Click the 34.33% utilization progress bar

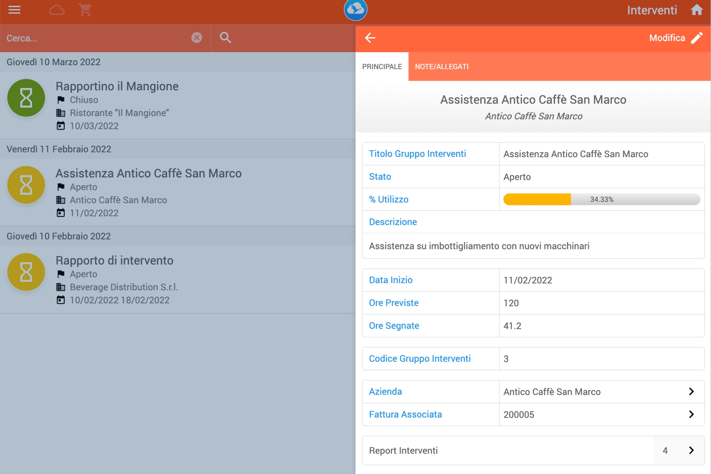(602, 199)
